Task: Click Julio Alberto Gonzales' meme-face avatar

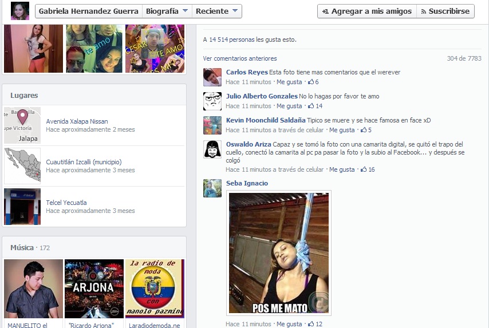Action: click(x=212, y=101)
